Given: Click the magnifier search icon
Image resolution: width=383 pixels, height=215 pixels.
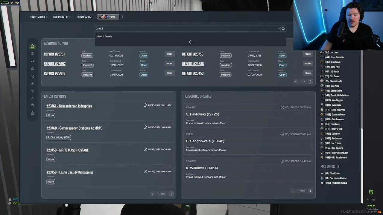Looking at the screenshot, I should tap(283, 29).
